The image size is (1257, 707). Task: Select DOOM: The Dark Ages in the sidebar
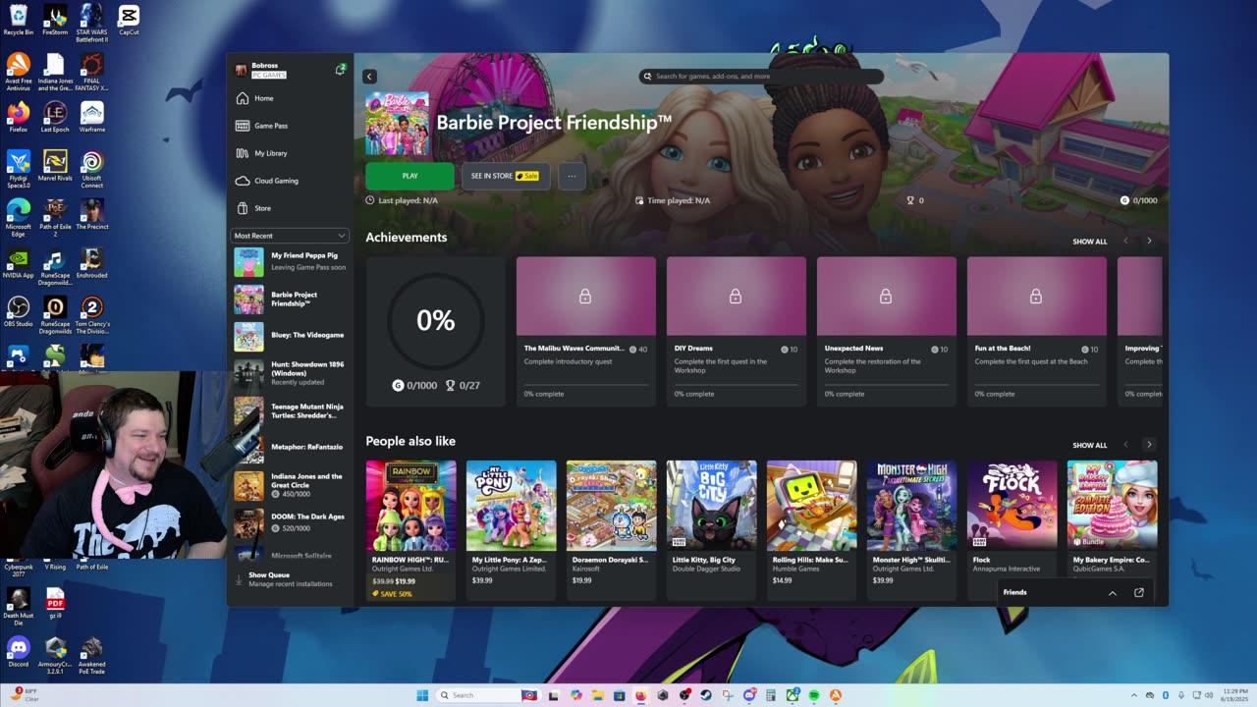(x=290, y=522)
